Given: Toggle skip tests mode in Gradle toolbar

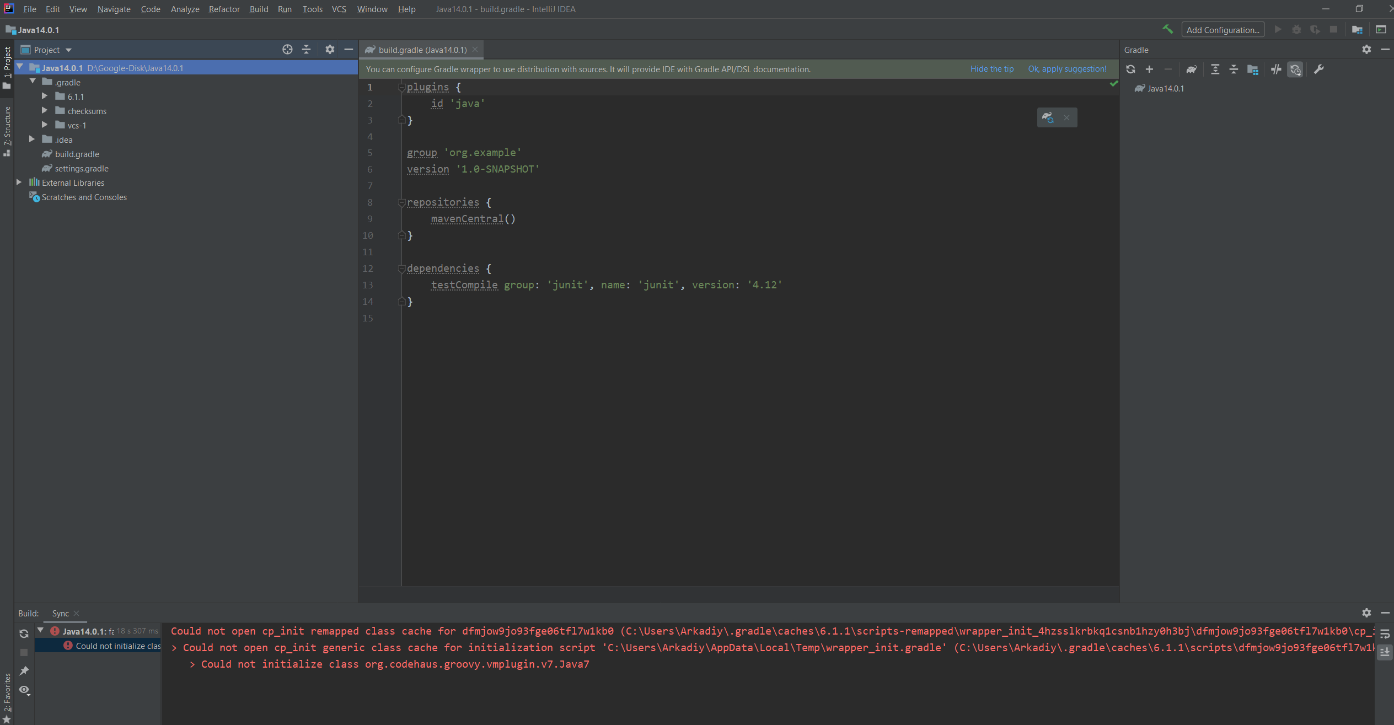Looking at the screenshot, I should pyautogui.click(x=1295, y=69).
